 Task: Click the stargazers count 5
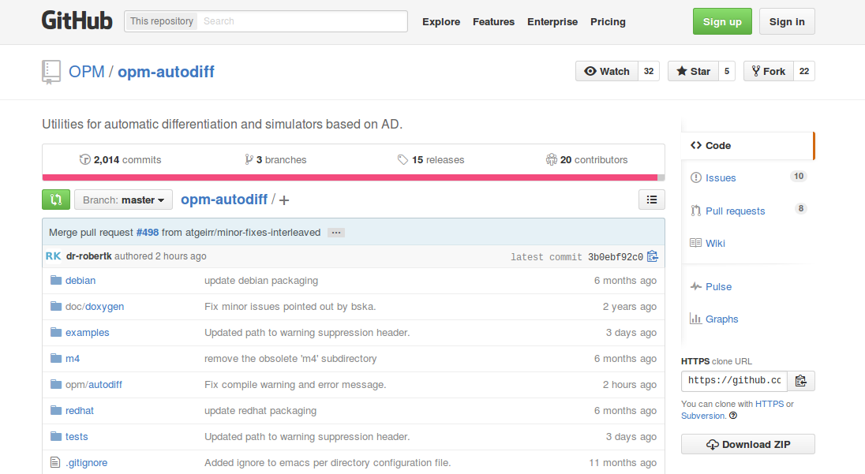tap(727, 71)
